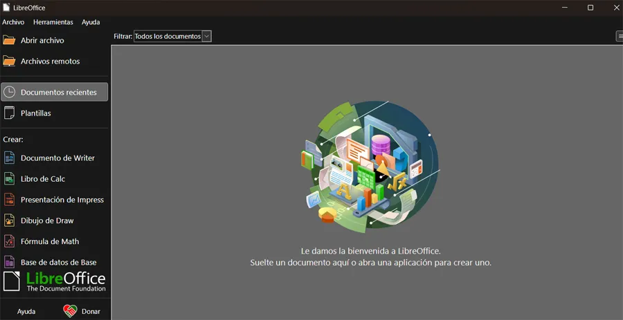
Task: Click the filter dropdown arrow
Action: pyautogui.click(x=206, y=36)
